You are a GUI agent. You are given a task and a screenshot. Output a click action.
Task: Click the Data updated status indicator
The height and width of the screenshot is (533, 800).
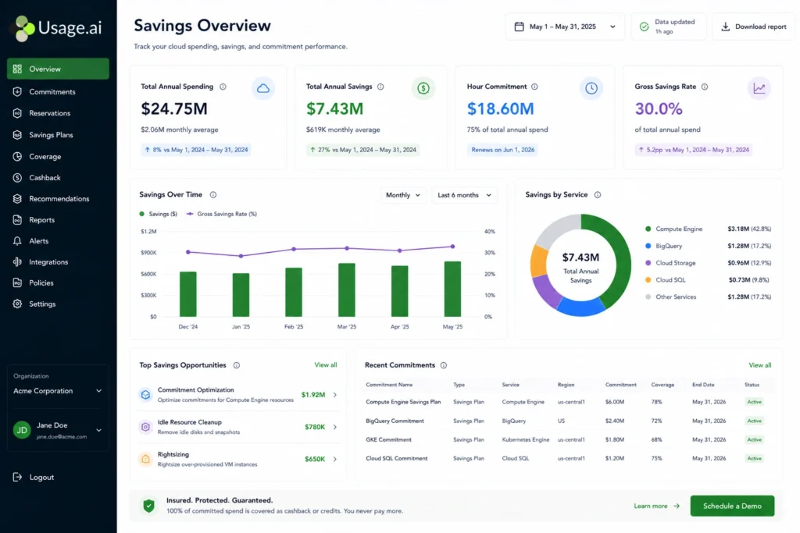tap(669, 27)
